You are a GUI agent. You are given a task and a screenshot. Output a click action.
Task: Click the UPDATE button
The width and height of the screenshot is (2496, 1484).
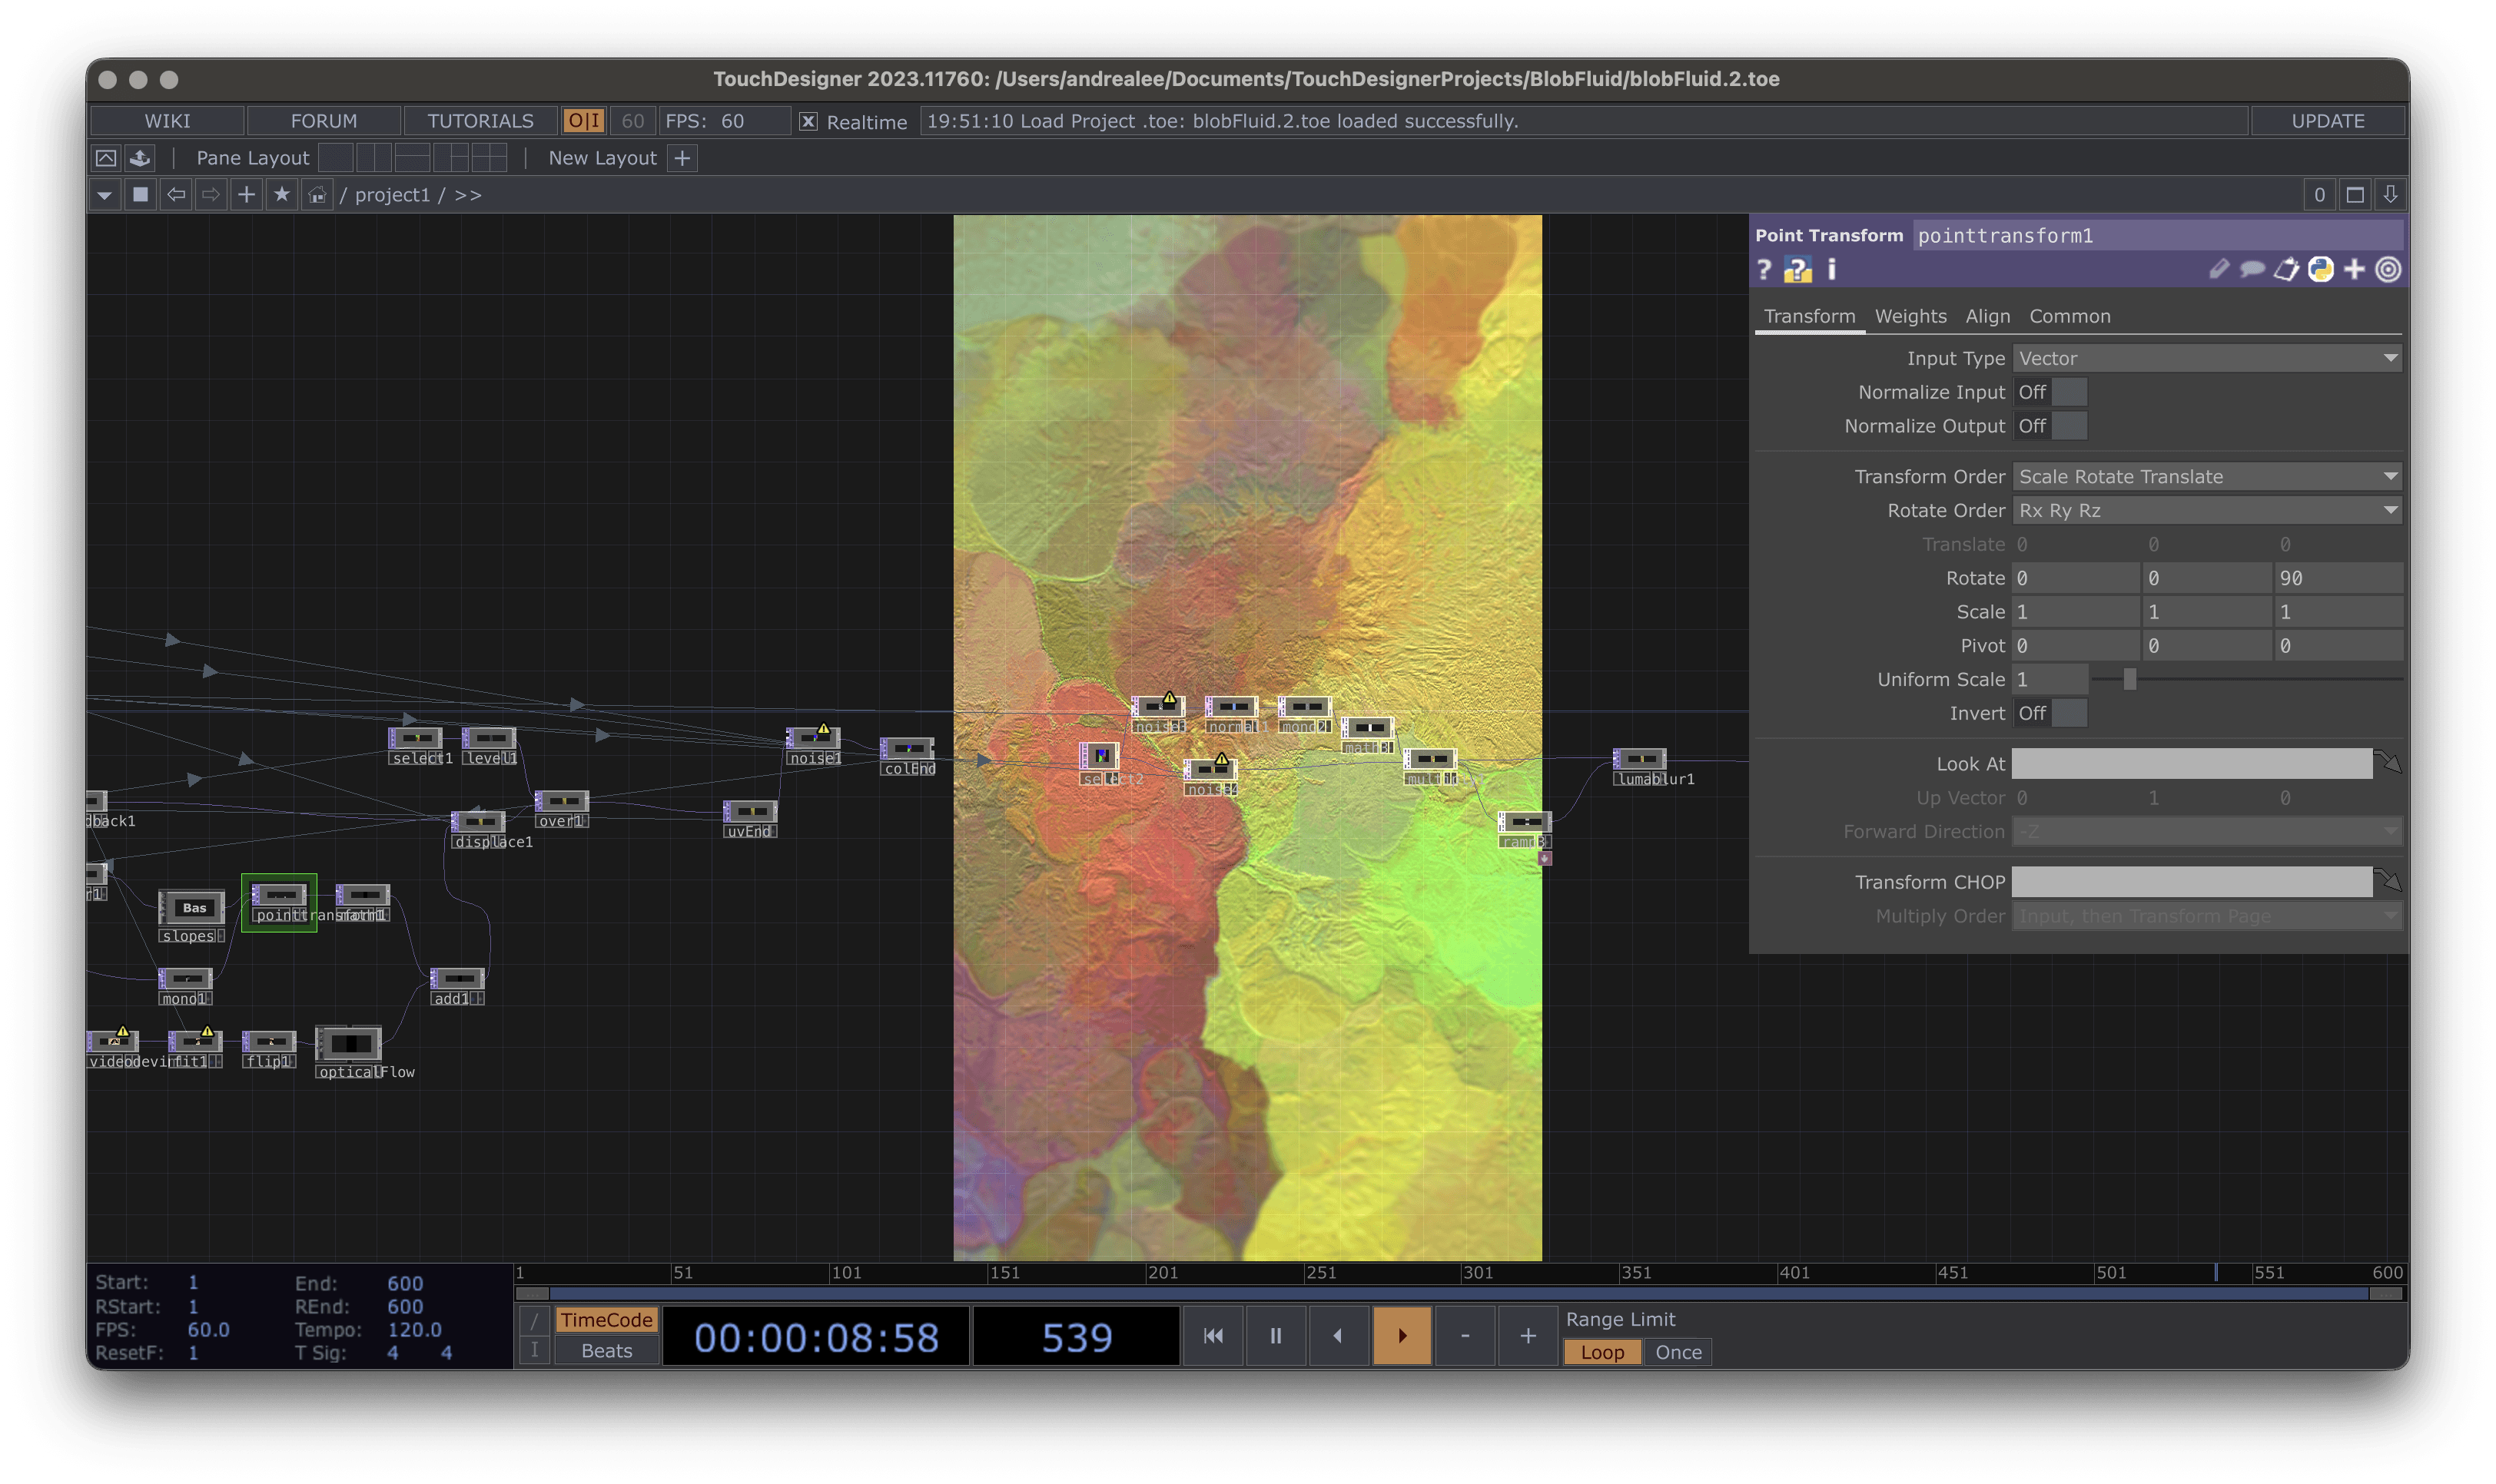tap(2327, 121)
